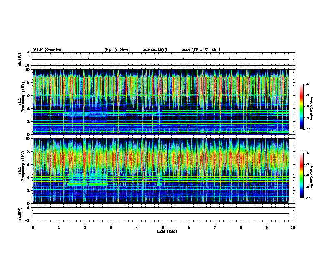Click the "ch.3(V)" waveform axis label
This screenshot has width=330, height=255.
20,214
